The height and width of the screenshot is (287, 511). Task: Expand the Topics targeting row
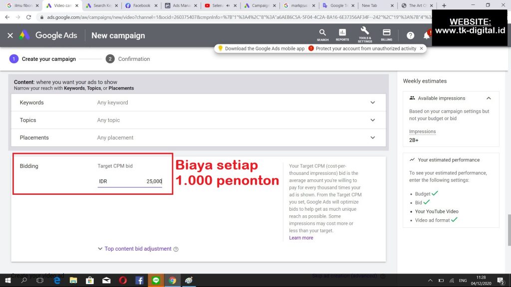tap(372, 120)
